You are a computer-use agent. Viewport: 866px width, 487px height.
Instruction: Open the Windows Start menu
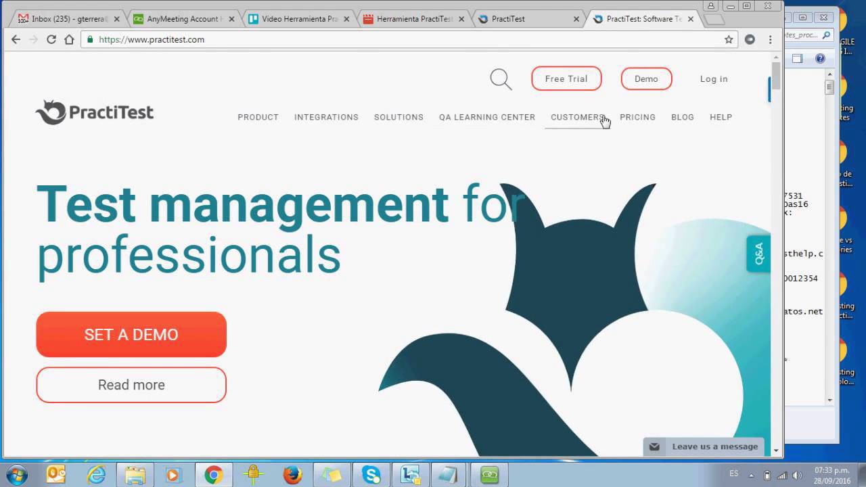[x=16, y=474]
